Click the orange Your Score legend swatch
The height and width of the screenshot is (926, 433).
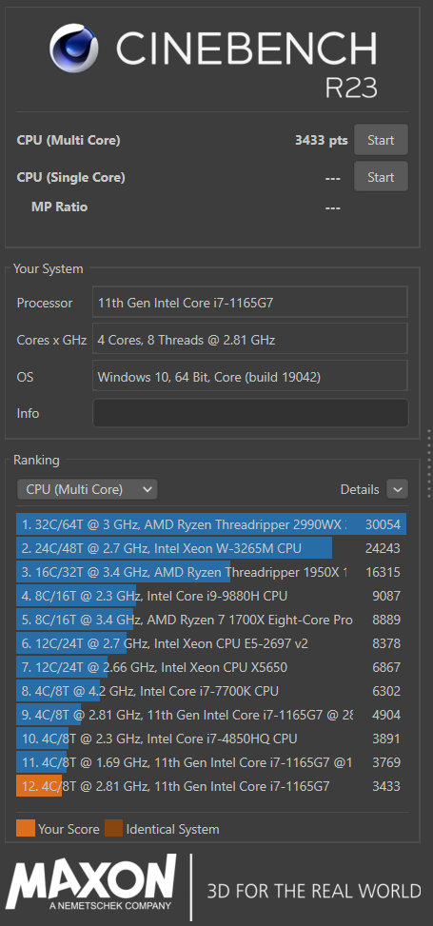tap(26, 829)
